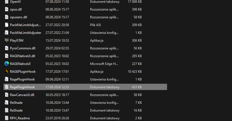Image resolution: width=232 pixels, height=121 pixels.
Task: Select the RAGENativeUI.dll file name
Action: (23, 56)
